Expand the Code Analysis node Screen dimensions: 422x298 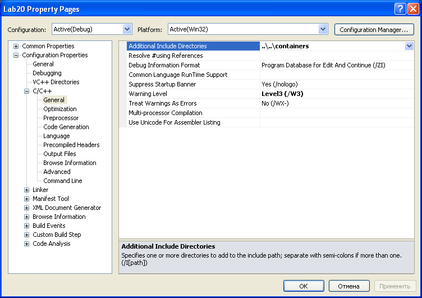coord(26,244)
